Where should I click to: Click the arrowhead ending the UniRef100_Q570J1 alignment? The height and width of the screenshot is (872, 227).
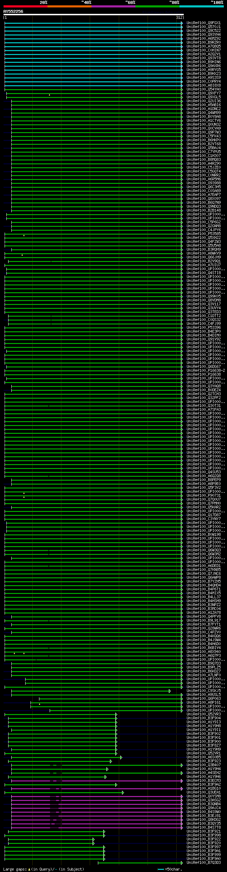coord(182,27)
